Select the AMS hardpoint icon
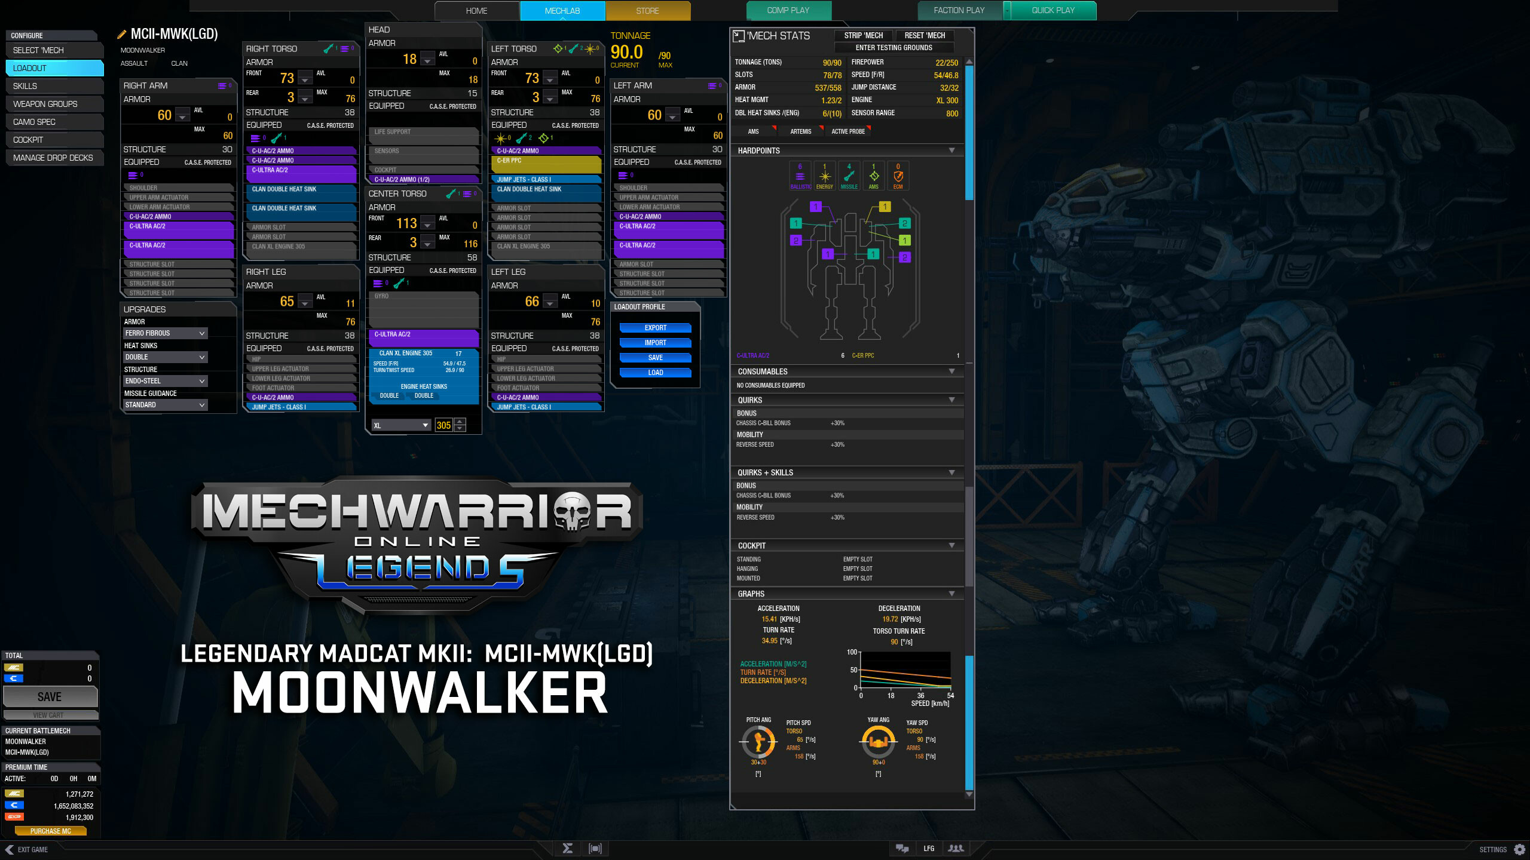The height and width of the screenshot is (860, 1530). coord(874,175)
